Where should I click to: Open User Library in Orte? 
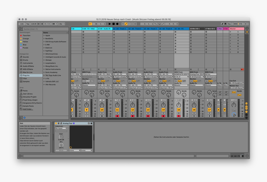point(28,94)
